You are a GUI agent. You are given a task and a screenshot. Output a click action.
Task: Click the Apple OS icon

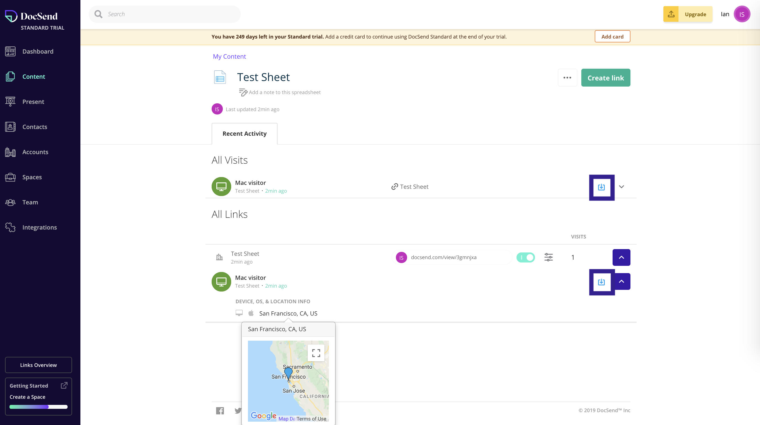click(x=251, y=313)
